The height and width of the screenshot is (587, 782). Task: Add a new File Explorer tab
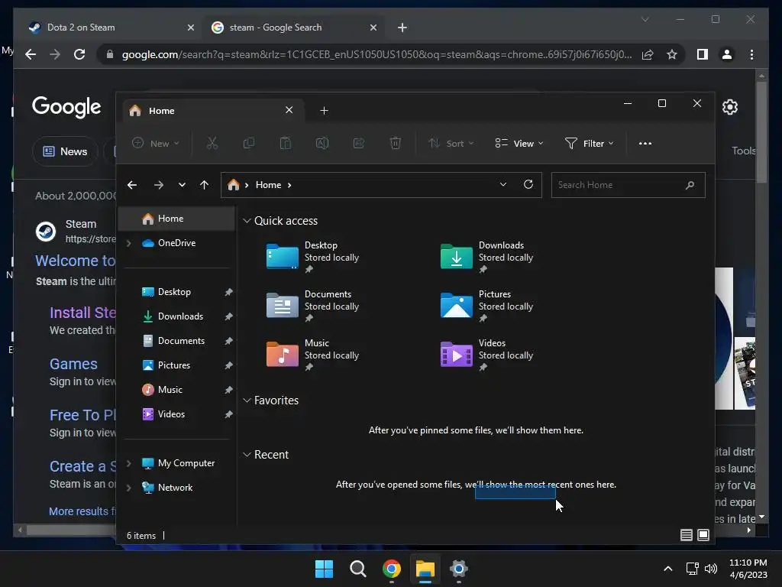pos(324,111)
